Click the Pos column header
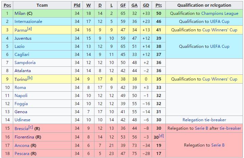 click(x=7, y=5)
